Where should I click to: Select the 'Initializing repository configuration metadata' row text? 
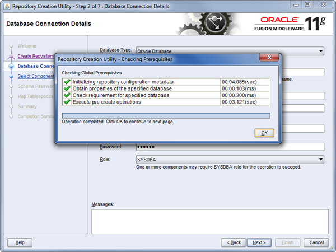tap(123, 82)
